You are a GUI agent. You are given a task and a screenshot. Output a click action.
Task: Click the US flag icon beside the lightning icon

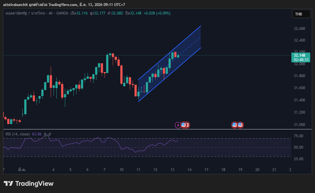183,125
